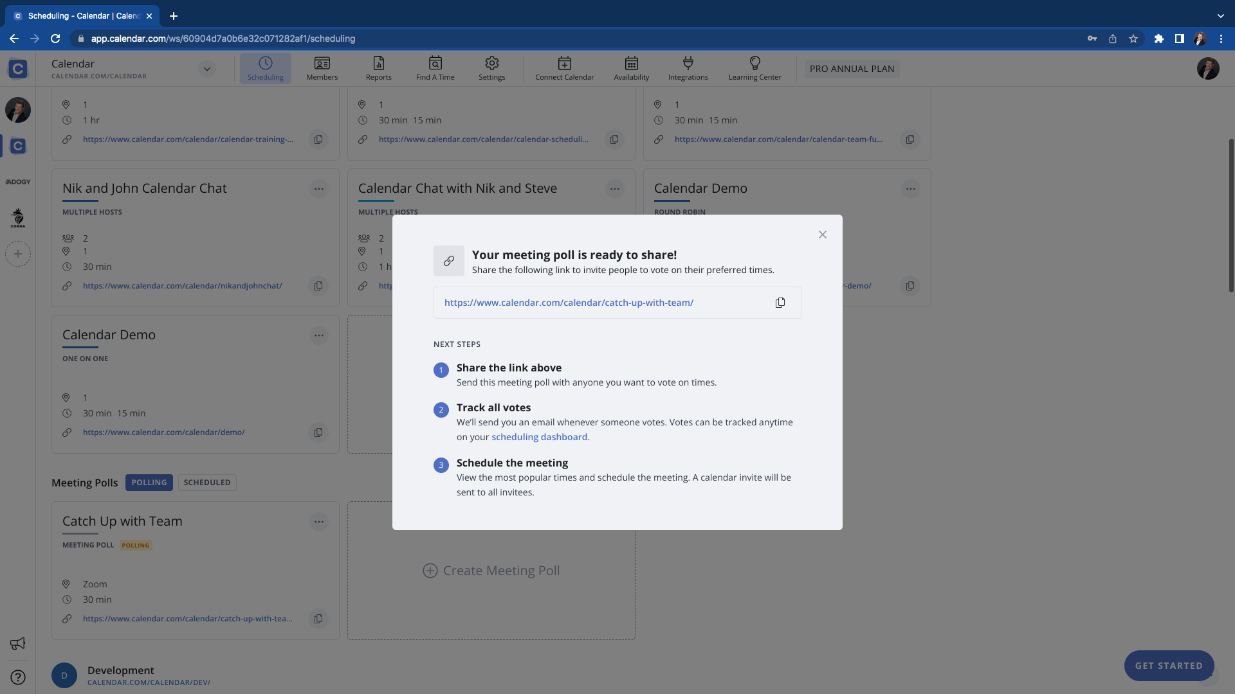Open the Members tab
Image resolution: width=1235 pixels, height=694 pixels.
[322, 68]
